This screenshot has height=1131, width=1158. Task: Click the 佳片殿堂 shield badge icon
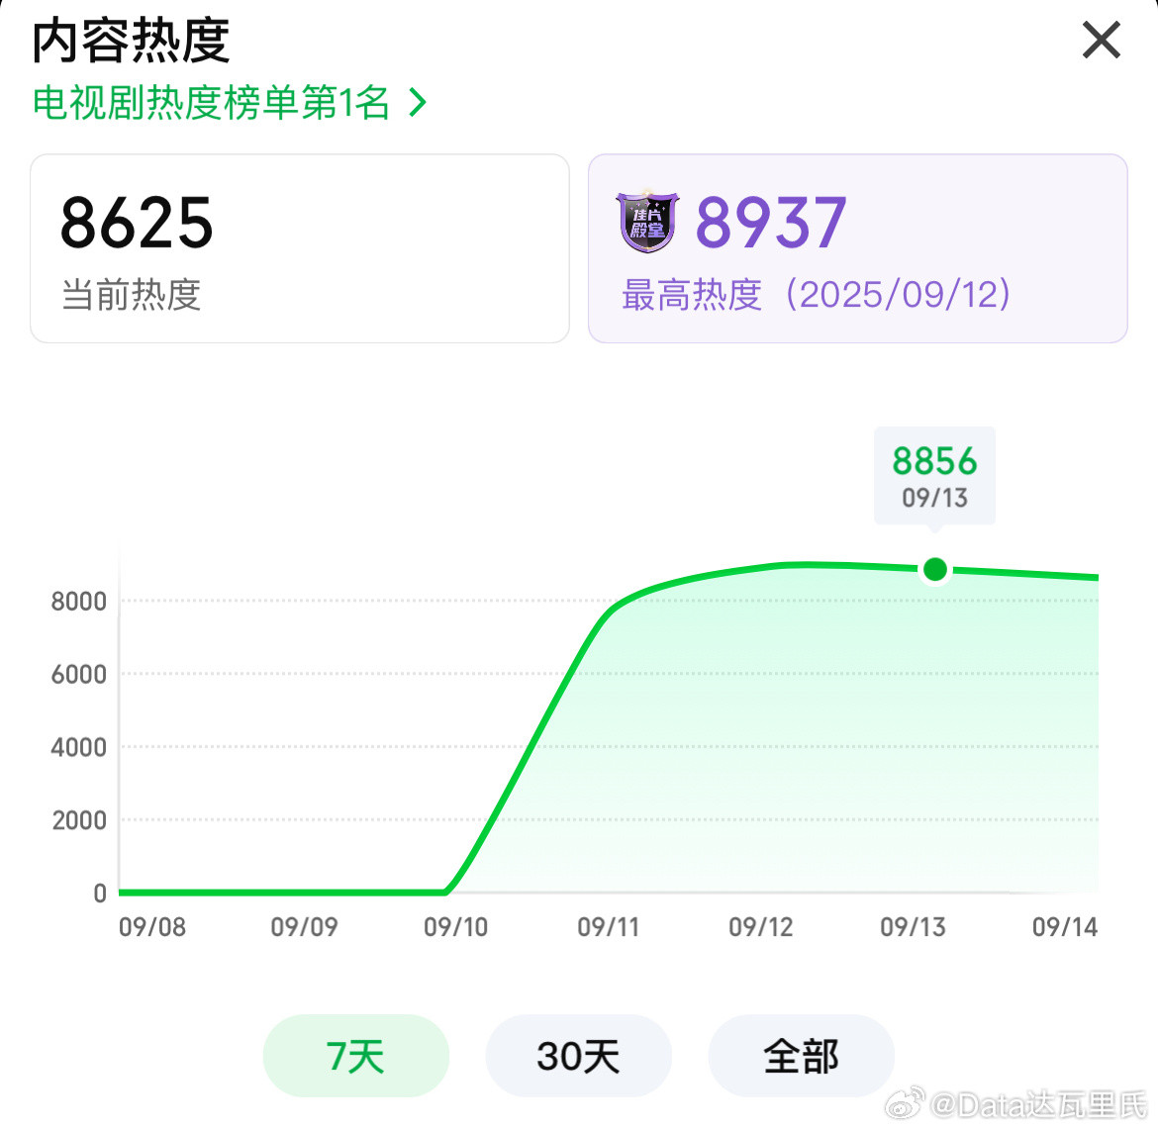[647, 222]
